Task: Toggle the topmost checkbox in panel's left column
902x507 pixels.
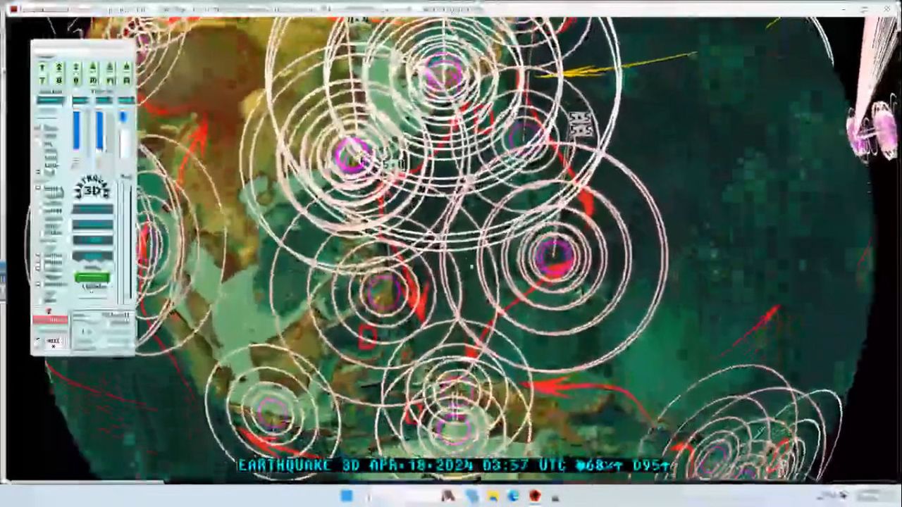Action: [38, 128]
